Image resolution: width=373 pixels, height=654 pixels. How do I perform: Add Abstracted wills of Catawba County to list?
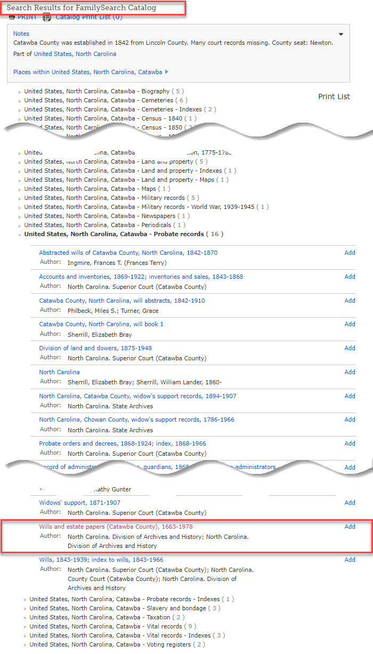350,253
